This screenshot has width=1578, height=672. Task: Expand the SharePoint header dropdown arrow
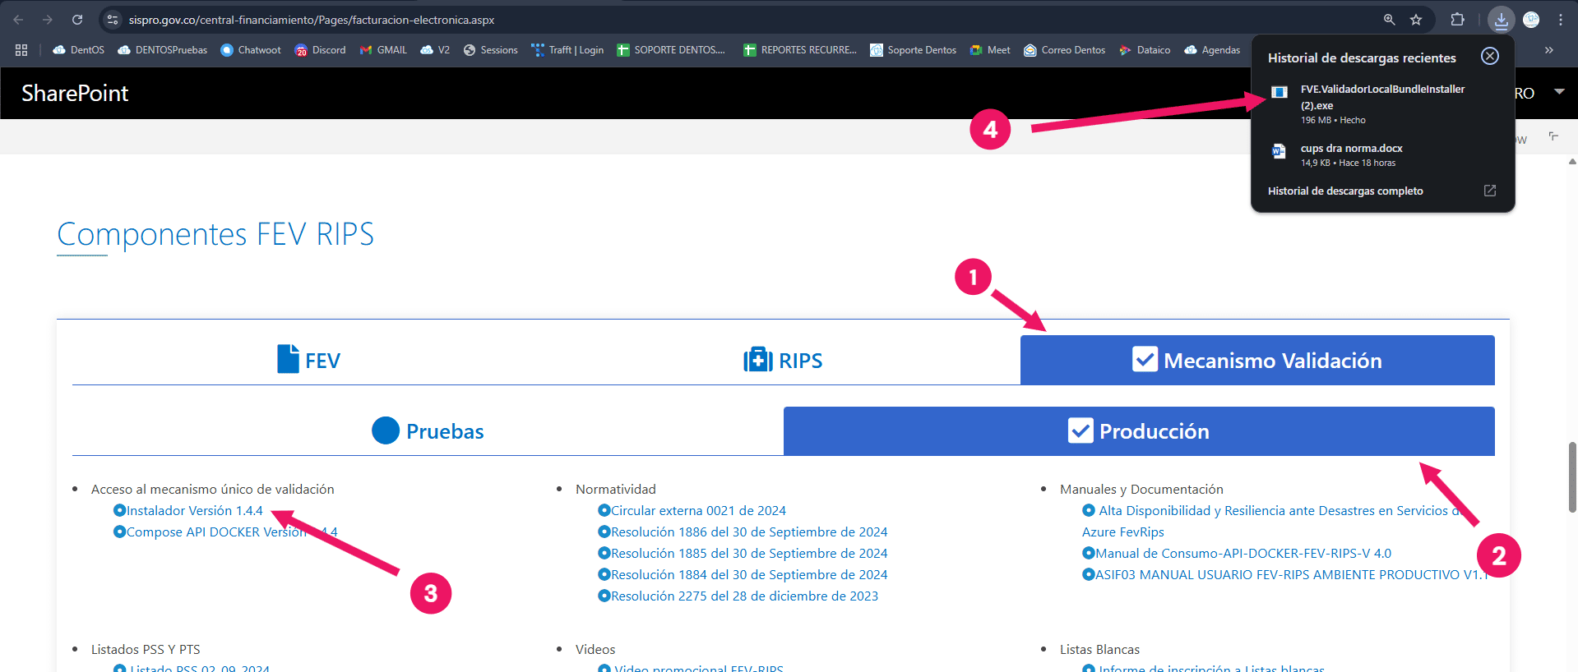[x=1559, y=91]
